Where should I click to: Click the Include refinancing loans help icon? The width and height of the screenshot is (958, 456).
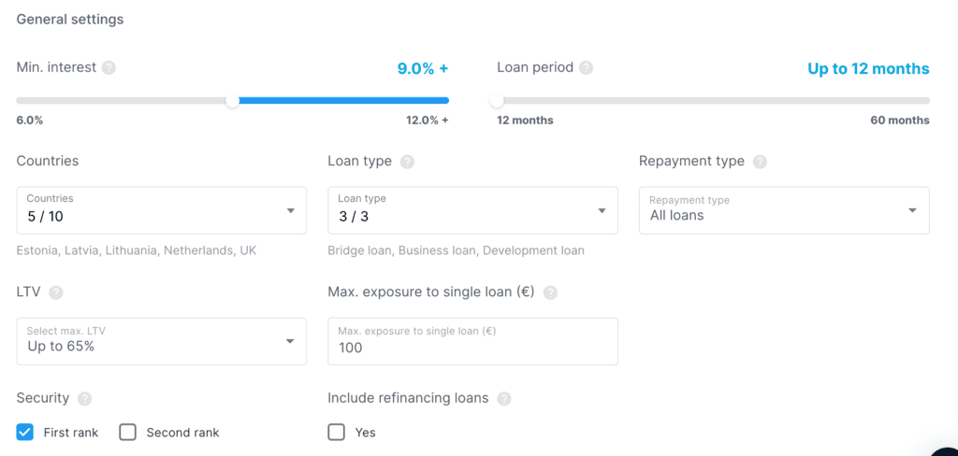(504, 399)
